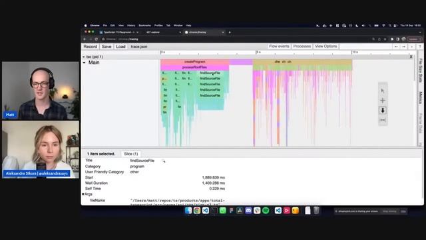The width and height of the screenshot is (426, 240).
Task: Open the Bookmarks menu
Action: pos(144,25)
